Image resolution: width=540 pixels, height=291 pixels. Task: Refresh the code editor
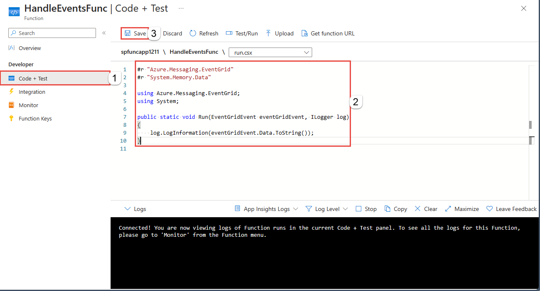[204, 33]
